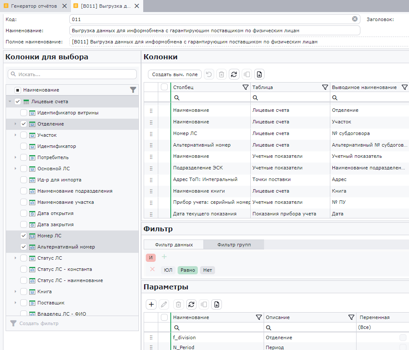The image size is (409, 350).
Task: Click into the Наименование text field
Action: [215, 31]
